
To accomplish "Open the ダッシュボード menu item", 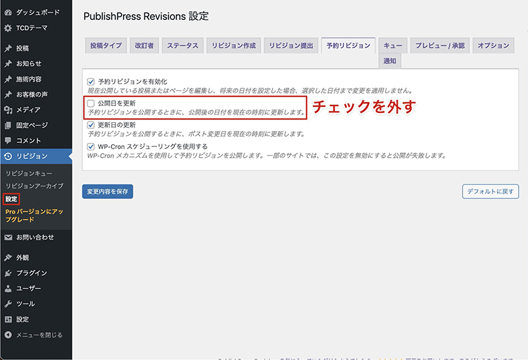I will [x=36, y=13].
